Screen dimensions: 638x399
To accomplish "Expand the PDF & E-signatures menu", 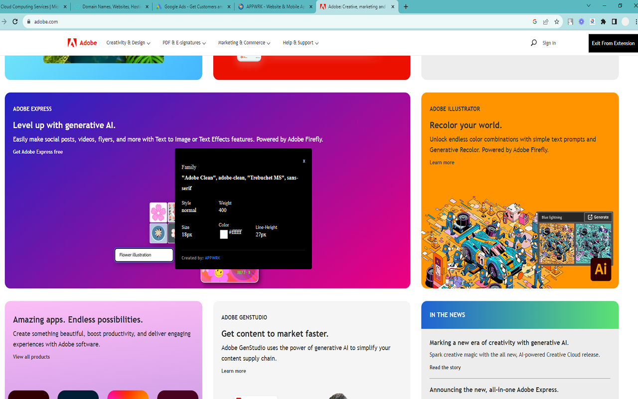I will (x=184, y=43).
